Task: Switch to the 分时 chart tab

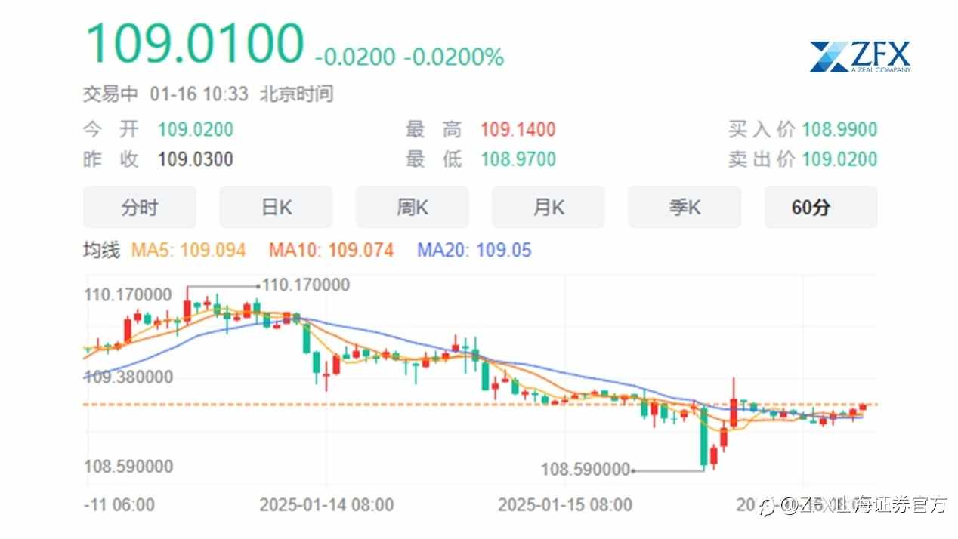Action: coord(139,208)
